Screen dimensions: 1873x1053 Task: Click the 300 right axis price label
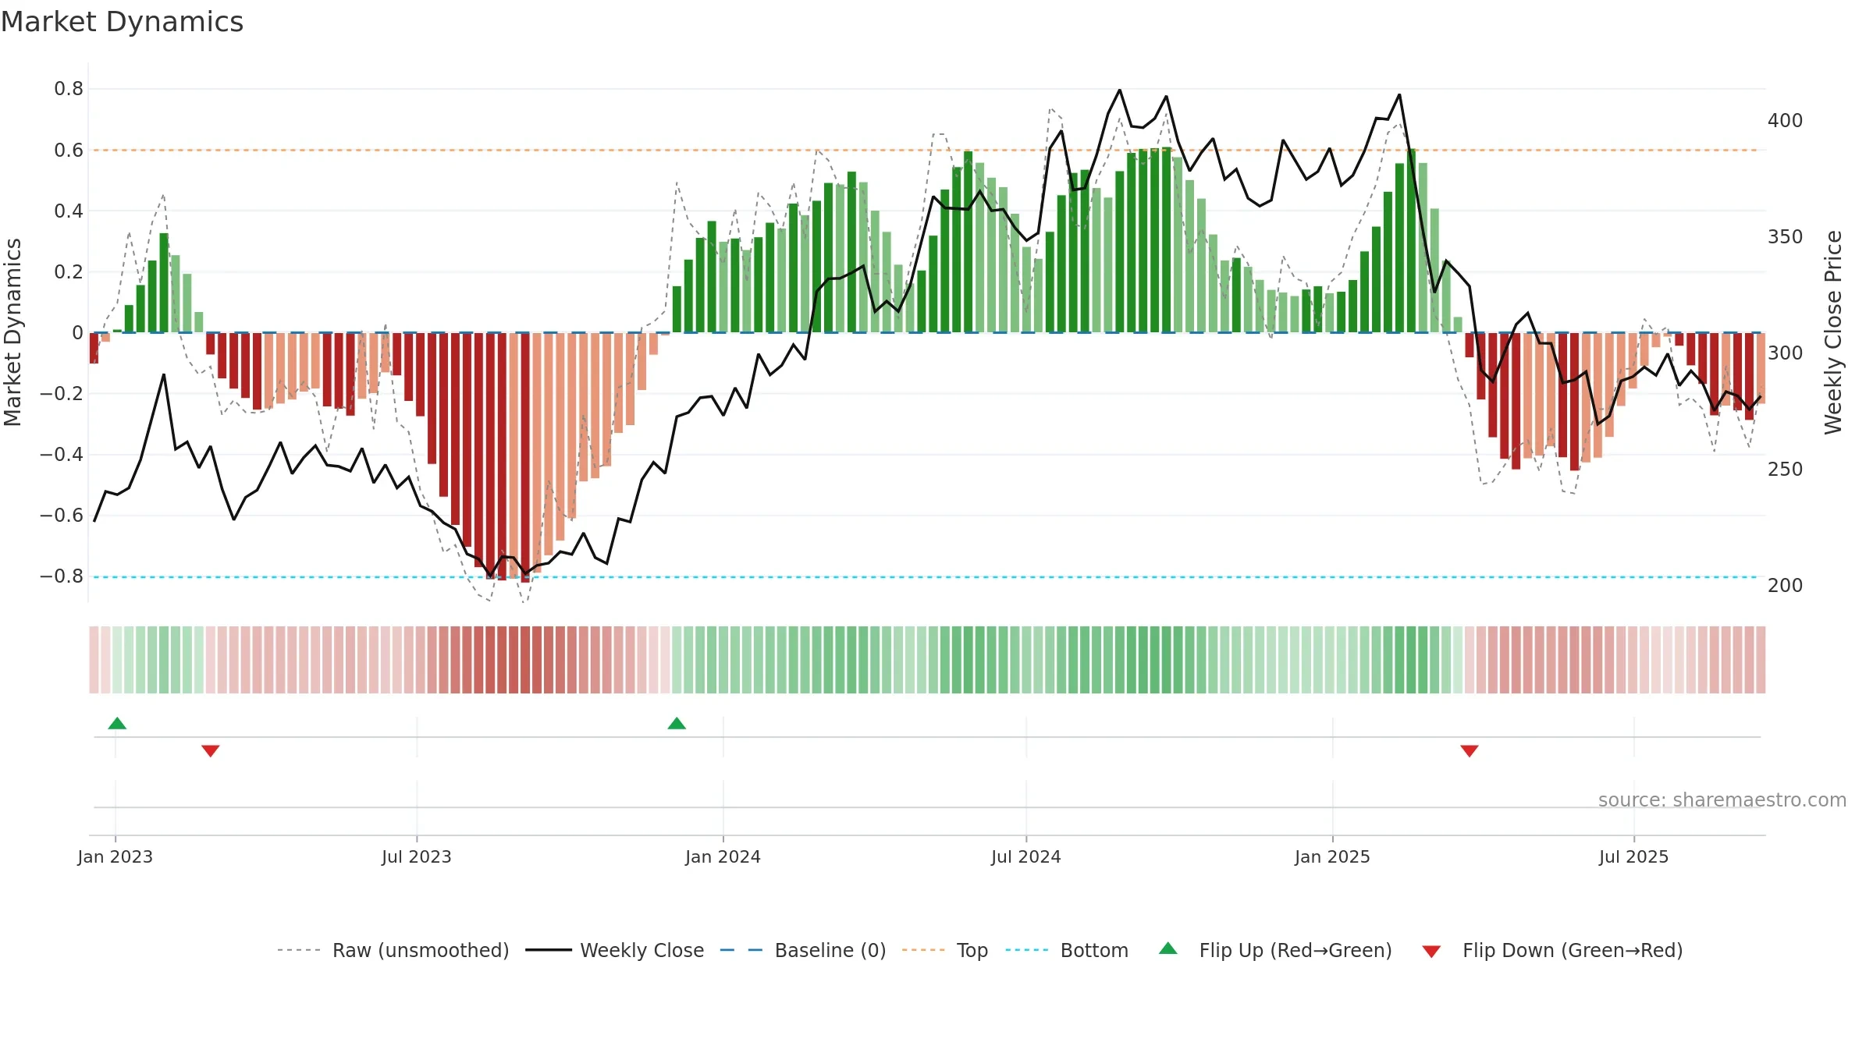tap(1785, 353)
